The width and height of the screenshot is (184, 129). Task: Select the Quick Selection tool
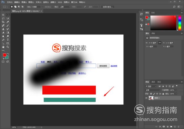pos(8,18)
